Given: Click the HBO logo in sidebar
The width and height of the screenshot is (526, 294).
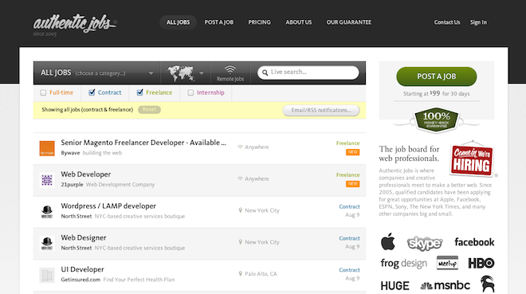Looking at the screenshot, I should click(481, 263).
